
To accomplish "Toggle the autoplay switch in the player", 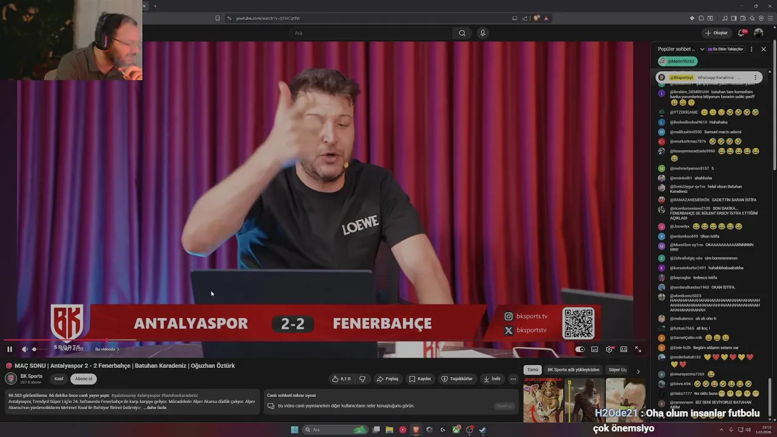I will pos(580,349).
